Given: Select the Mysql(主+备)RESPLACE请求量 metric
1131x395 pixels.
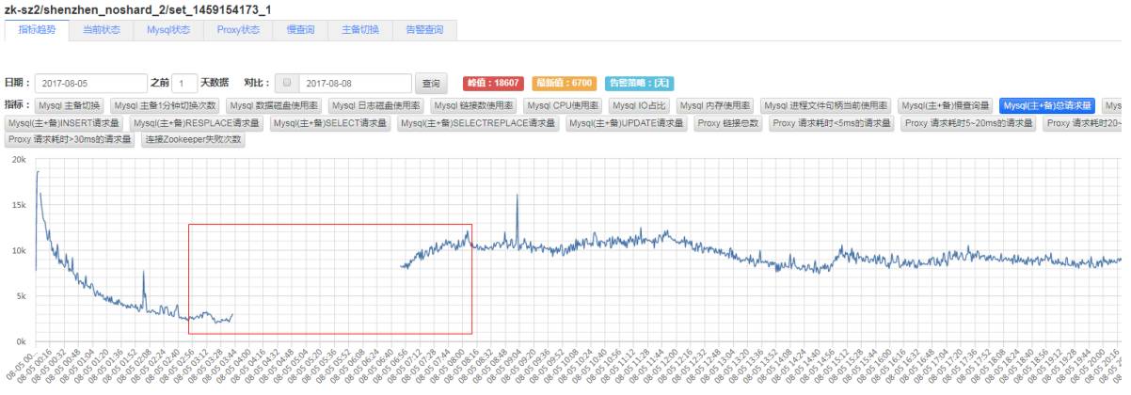Looking at the screenshot, I should (198, 123).
